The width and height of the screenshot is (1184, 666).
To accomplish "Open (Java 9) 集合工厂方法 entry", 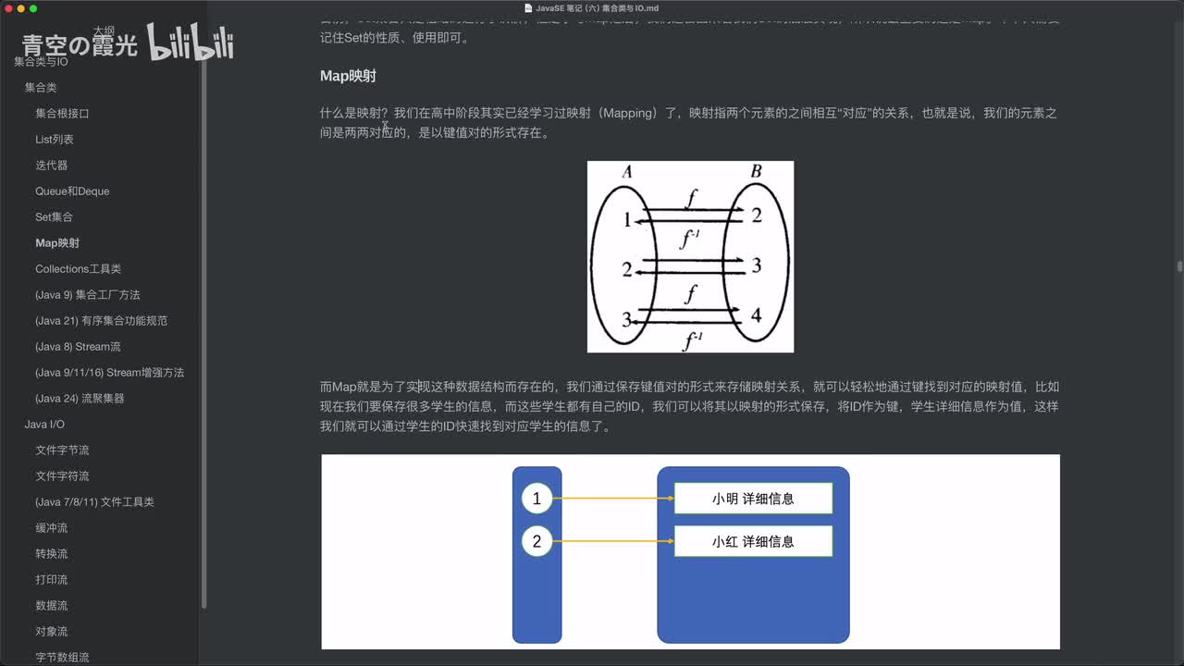I will coord(88,294).
